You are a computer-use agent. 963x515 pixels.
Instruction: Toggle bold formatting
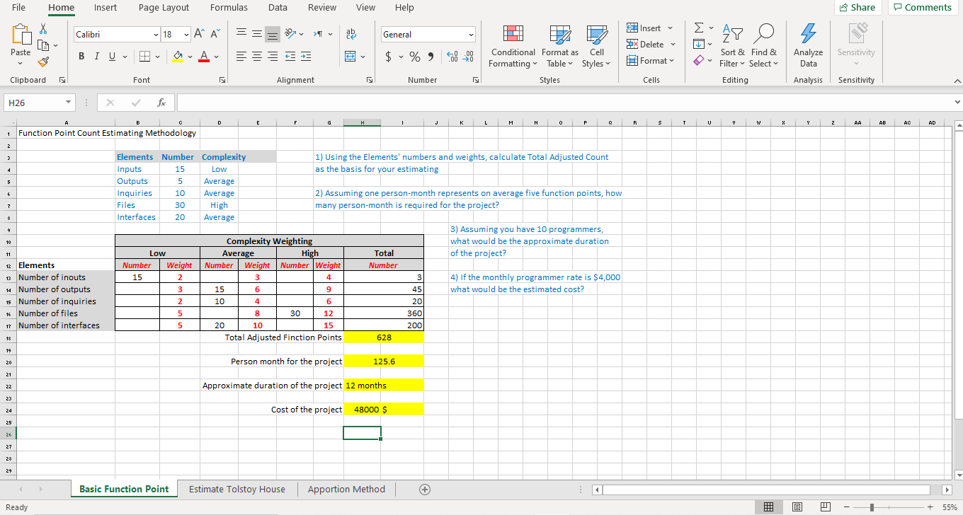tap(81, 56)
